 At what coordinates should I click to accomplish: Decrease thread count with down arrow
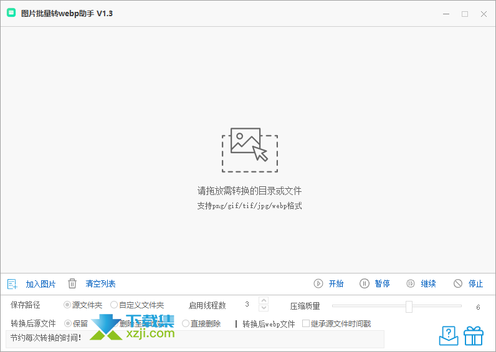(x=264, y=308)
